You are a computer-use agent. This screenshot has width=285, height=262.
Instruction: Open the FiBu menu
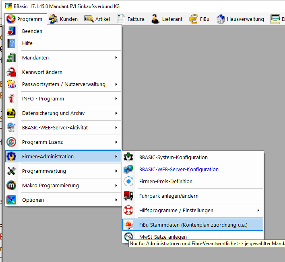point(199,19)
